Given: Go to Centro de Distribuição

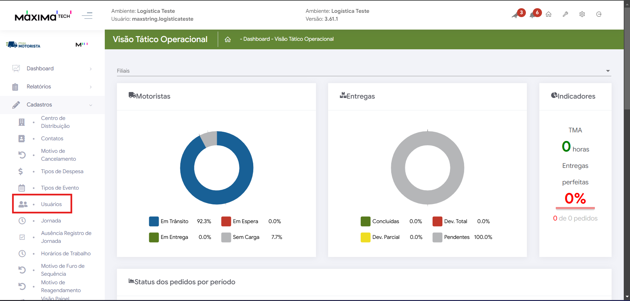Looking at the screenshot, I should tap(55, 122).
